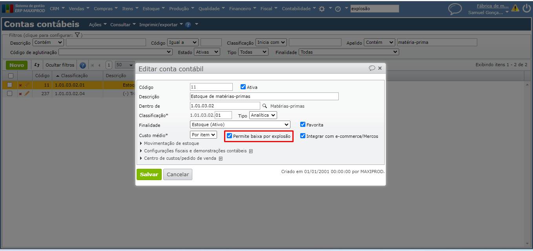Open Apelido filter operator dropdown

click(380, 42)
